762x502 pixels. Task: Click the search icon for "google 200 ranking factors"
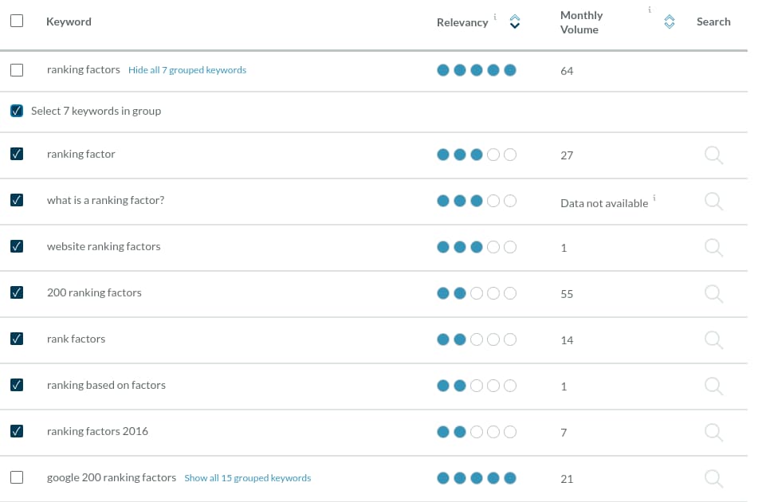pyautogui.click(x=713, y=478)
